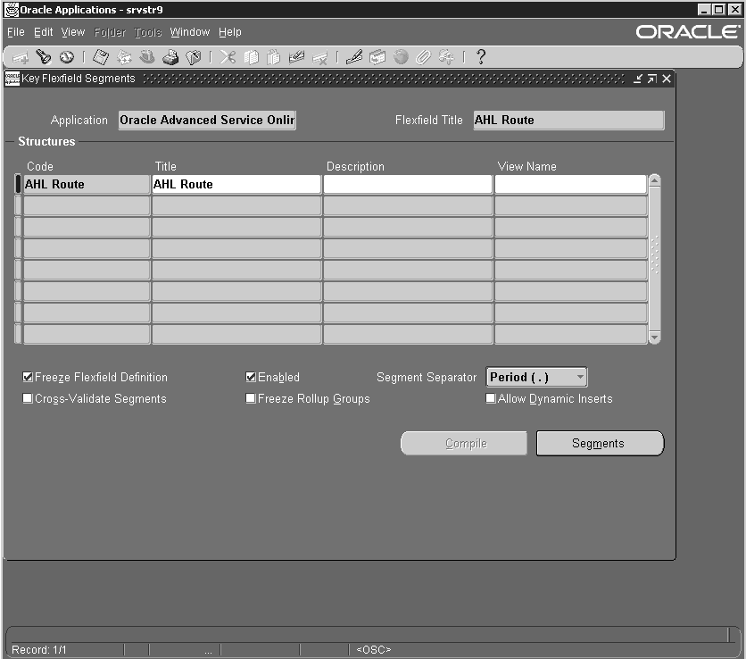Viewport: 746px width, 659px height.
Task: Click the Paste clipboard icon
Action: click(x=274, y=57)
